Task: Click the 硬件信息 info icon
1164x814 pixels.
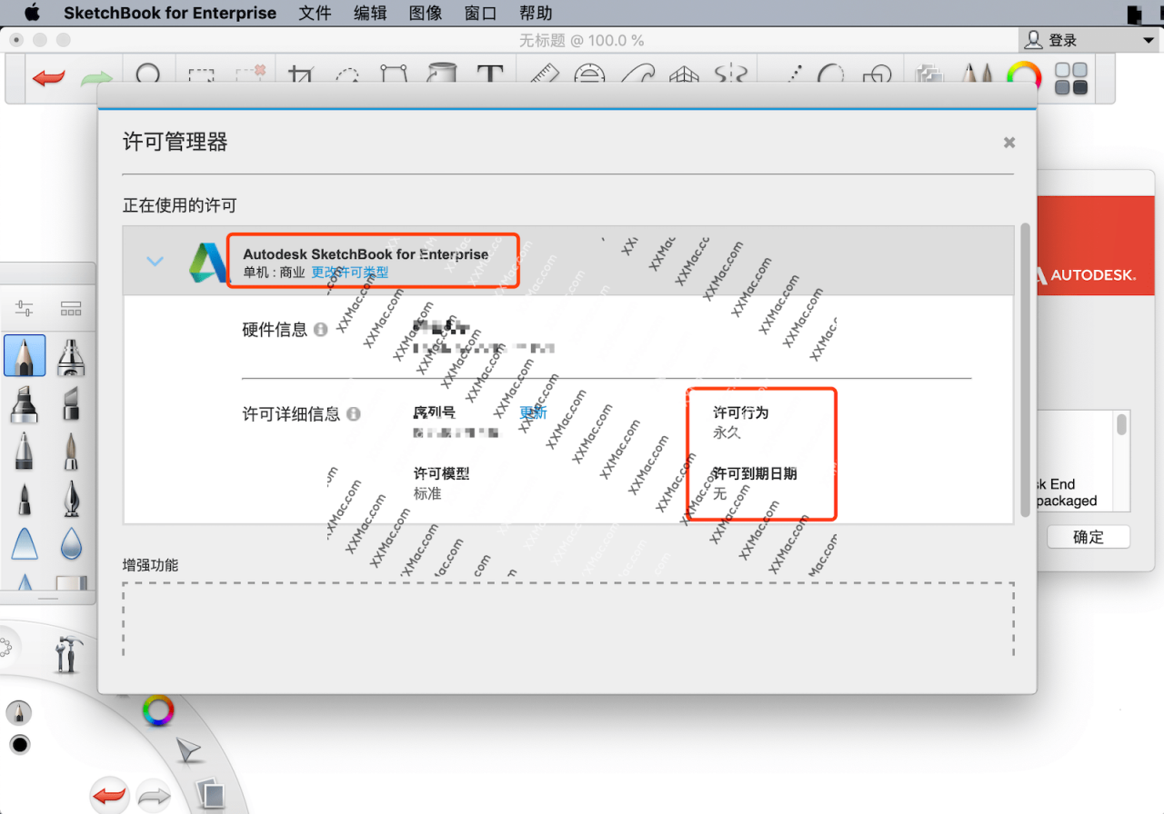Action: 321,330
